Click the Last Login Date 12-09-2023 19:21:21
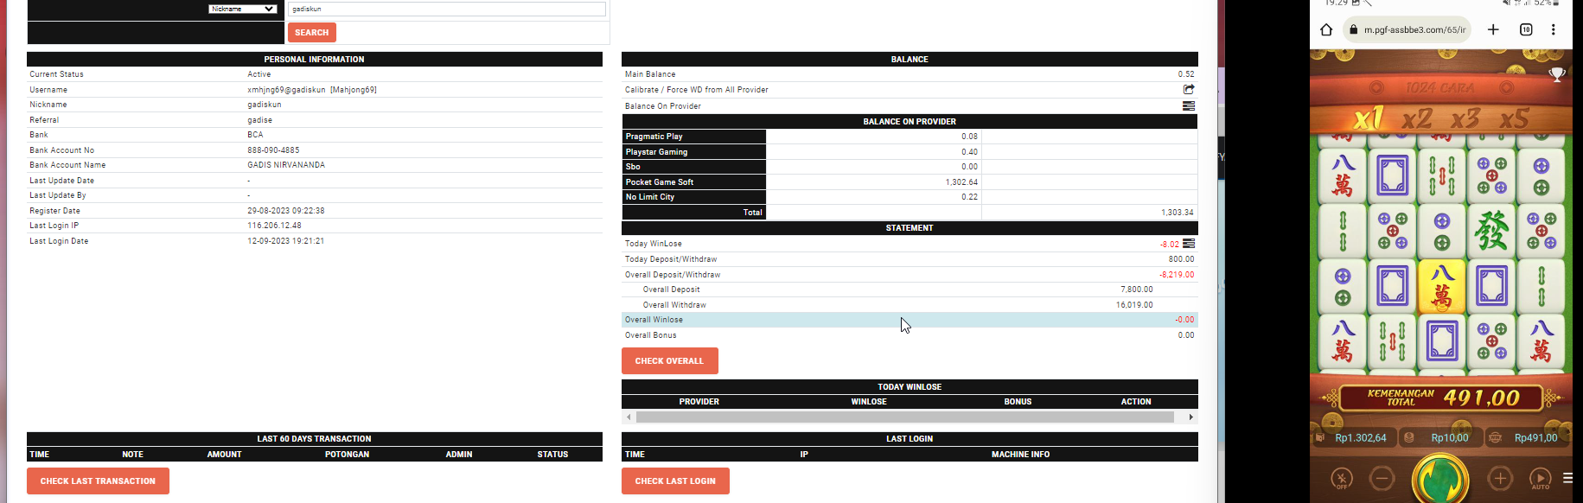The image size is (1583, 503). pyautogui.click(x=285, y=240)
